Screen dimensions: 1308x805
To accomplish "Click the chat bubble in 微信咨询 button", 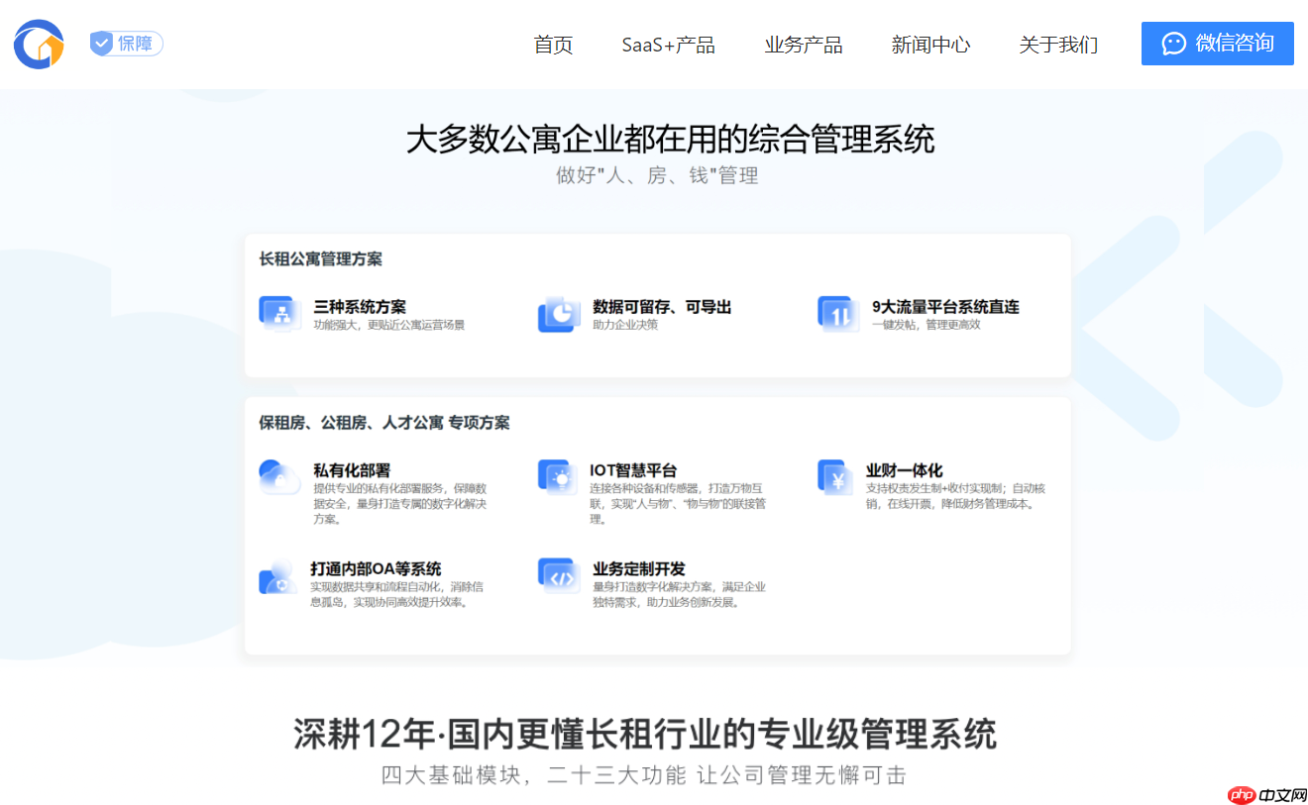I will (1174, 44).
